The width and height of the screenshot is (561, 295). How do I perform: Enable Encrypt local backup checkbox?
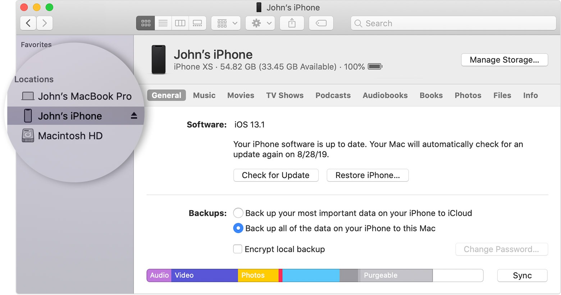(238, 249)
